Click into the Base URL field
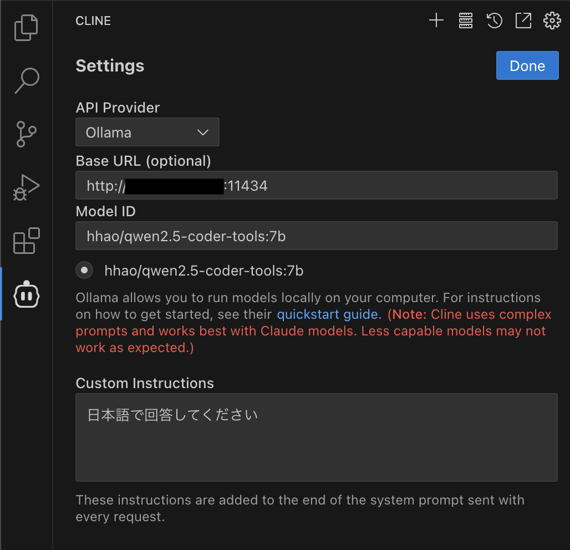 point(388,186)
